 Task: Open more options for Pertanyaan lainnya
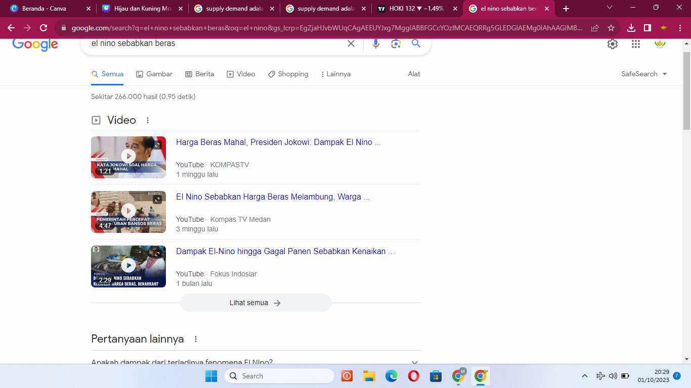coord(196,339)
